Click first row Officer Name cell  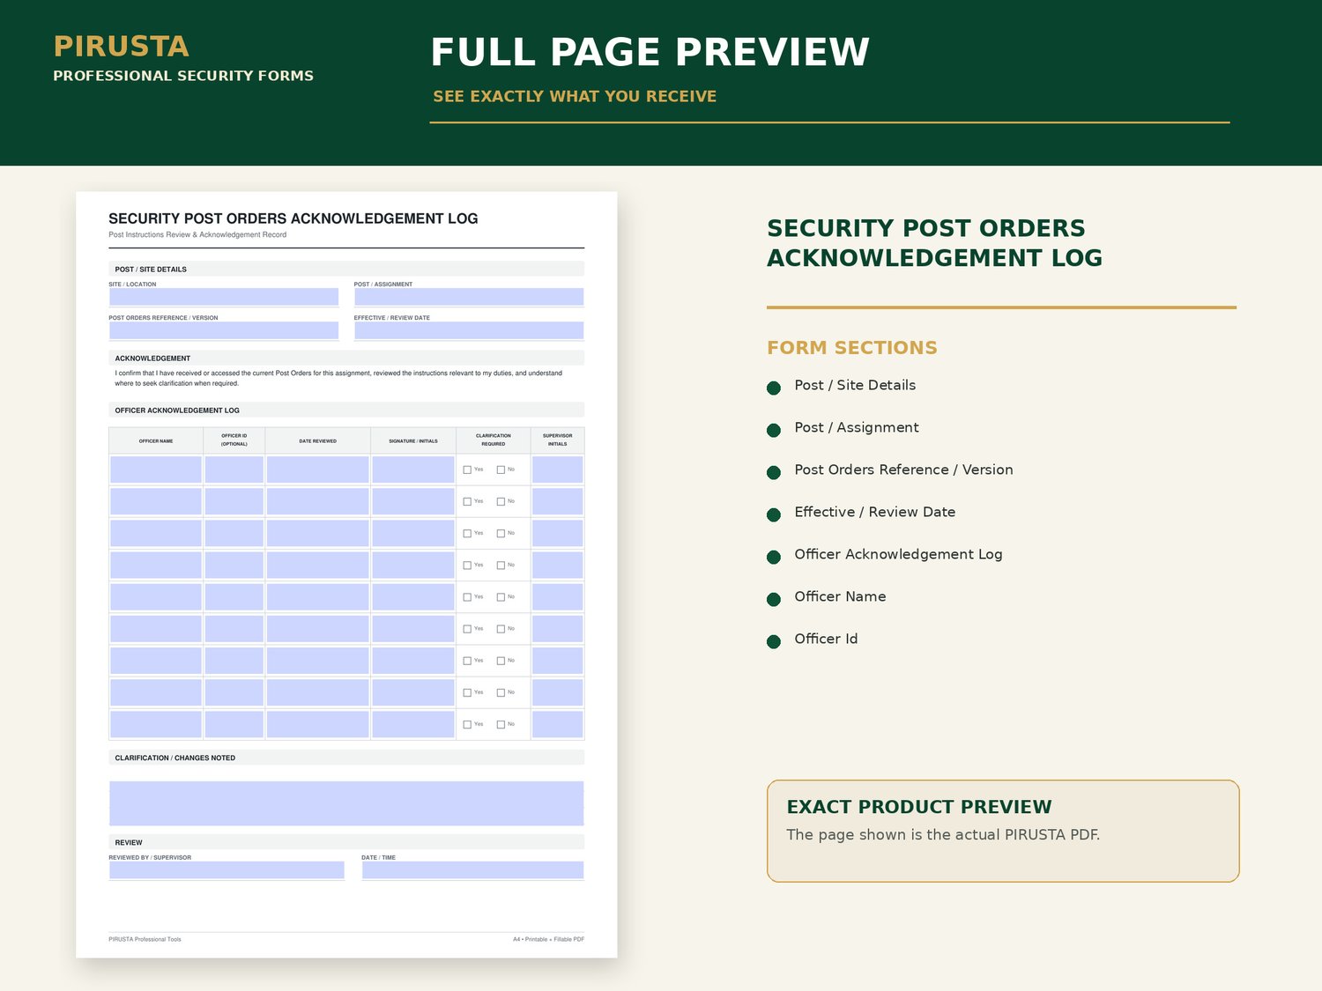(x=156, y=470)
